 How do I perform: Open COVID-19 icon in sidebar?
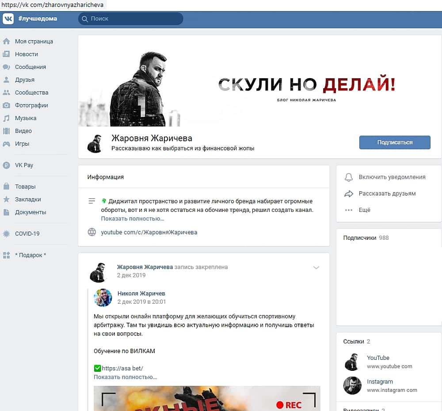pos(6,234)
